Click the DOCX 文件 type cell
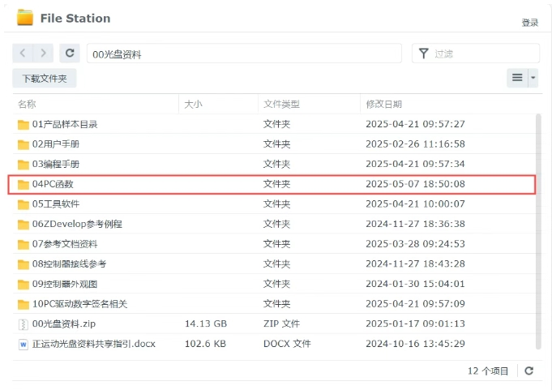Viewport: 552px width, 390px height. pos(287,344)
